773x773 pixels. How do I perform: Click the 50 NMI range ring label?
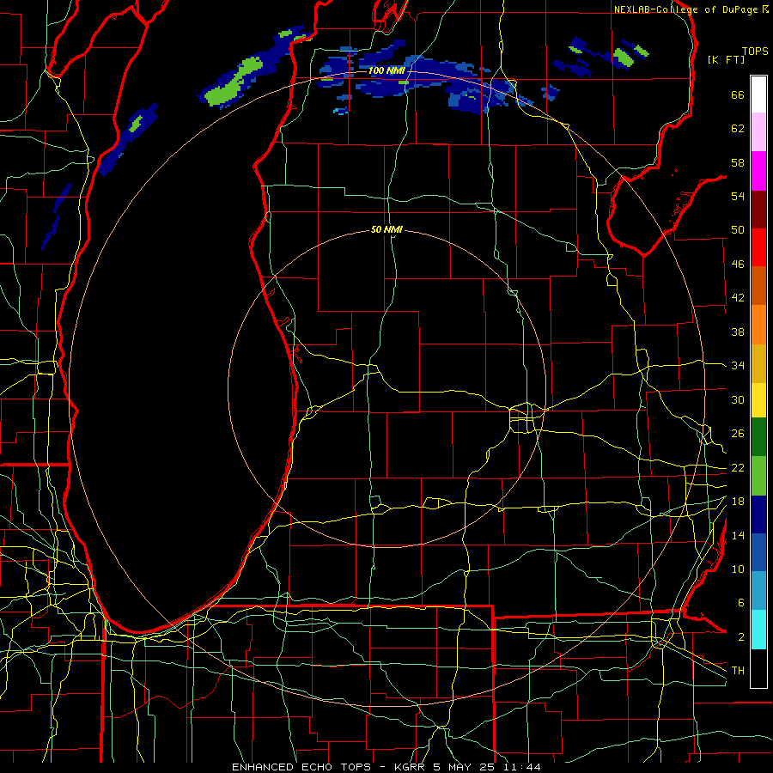point(386,229)
